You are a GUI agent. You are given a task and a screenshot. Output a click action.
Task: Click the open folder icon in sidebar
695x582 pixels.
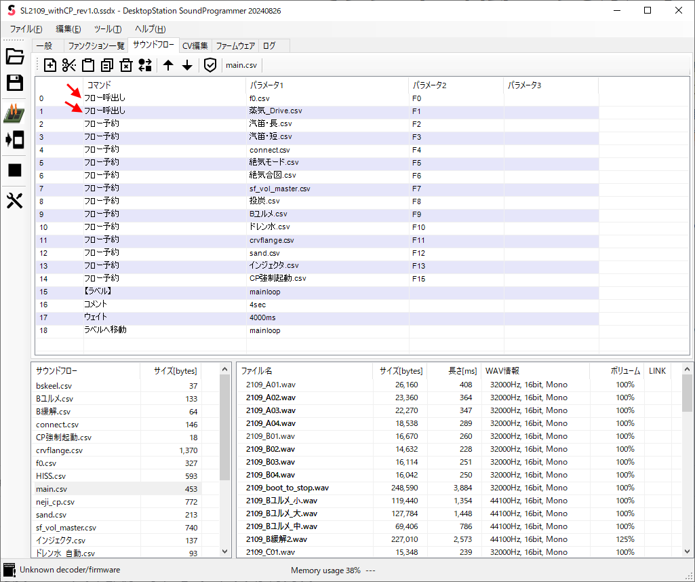[15, 56]
